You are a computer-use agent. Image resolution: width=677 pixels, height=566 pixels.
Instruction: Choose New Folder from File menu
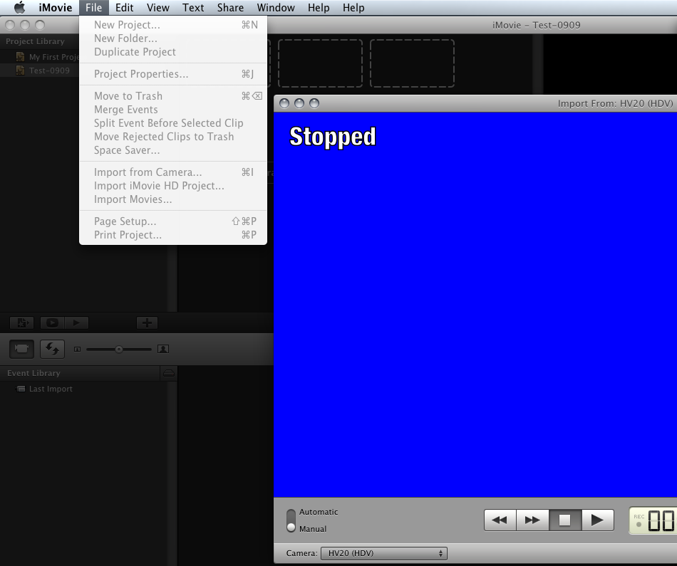(173, 38)
